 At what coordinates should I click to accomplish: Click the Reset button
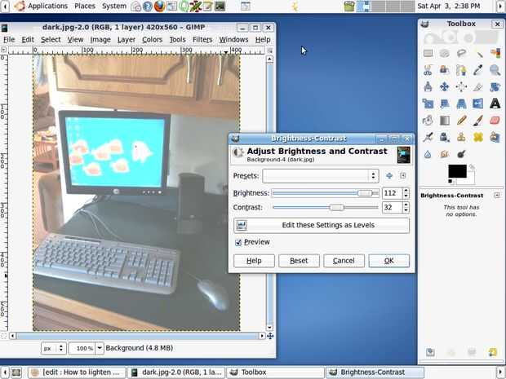[x=299, y=261]
